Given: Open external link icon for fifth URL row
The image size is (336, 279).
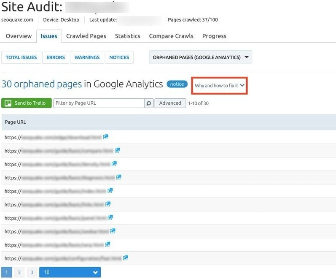Looking at the screenshot, I should pyautogui.click(x=110, y=191).
